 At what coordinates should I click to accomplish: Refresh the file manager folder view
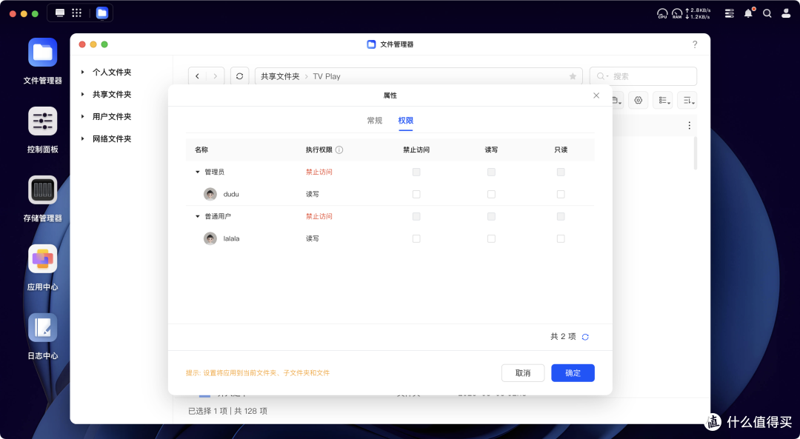point(239,76)
